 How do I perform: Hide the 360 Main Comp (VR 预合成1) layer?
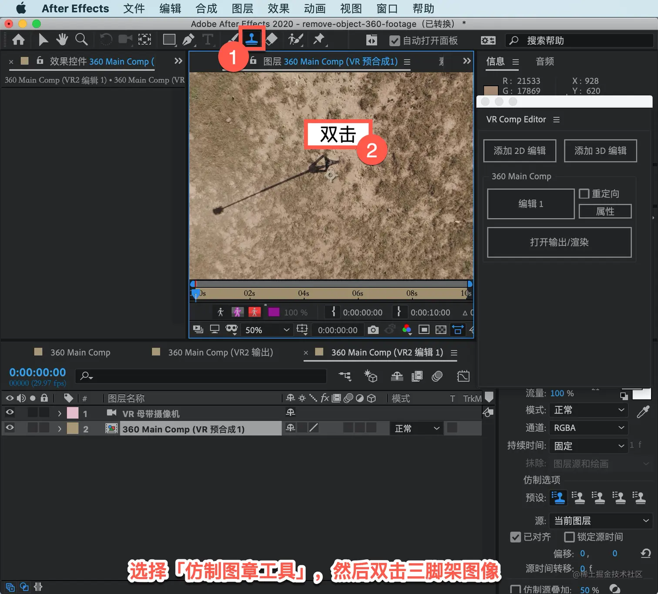(x=10, y=428)
